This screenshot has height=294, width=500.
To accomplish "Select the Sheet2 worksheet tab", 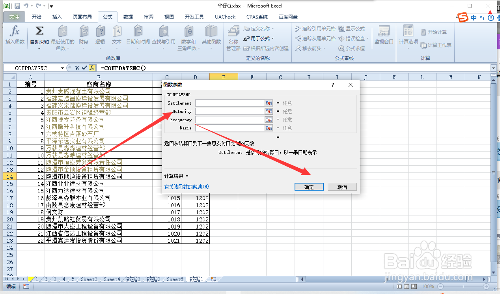I will click(x=89, y=279).
